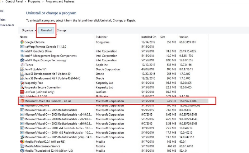
Task: Select Kaspersky Free program name
Action: pyautogui.click(x=34, y=83)
